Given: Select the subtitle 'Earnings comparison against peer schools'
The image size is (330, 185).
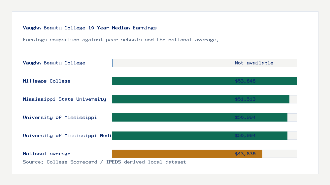Looking at the screenshot, I should pyautogui.click(x=82, y=40).
